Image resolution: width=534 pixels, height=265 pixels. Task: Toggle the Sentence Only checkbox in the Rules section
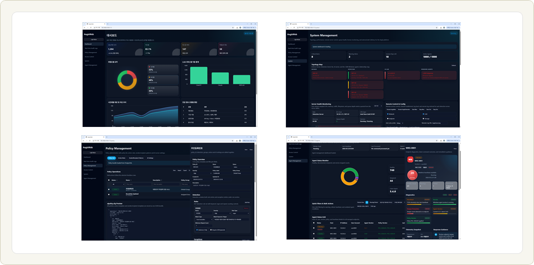(x=197, y=230)
